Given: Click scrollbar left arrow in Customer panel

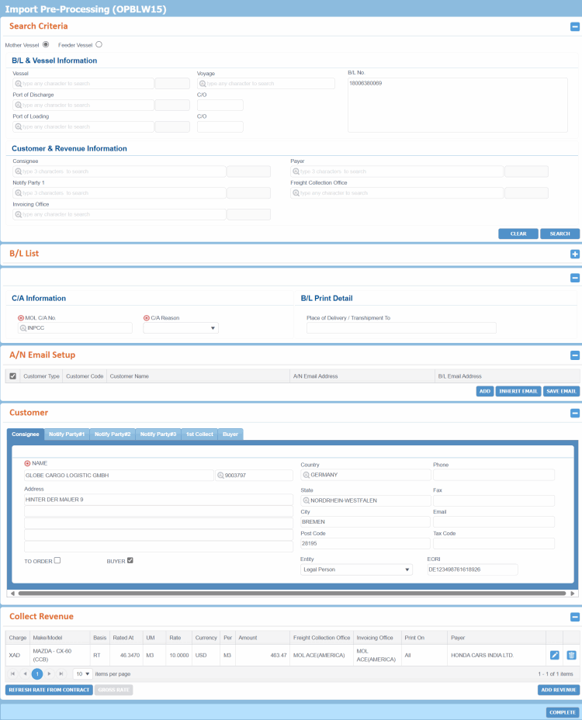Looking at the screenshot, I should pos(12,594).
